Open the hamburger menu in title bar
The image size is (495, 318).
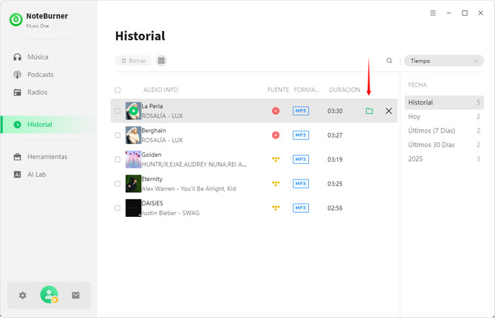click(433, 13)
